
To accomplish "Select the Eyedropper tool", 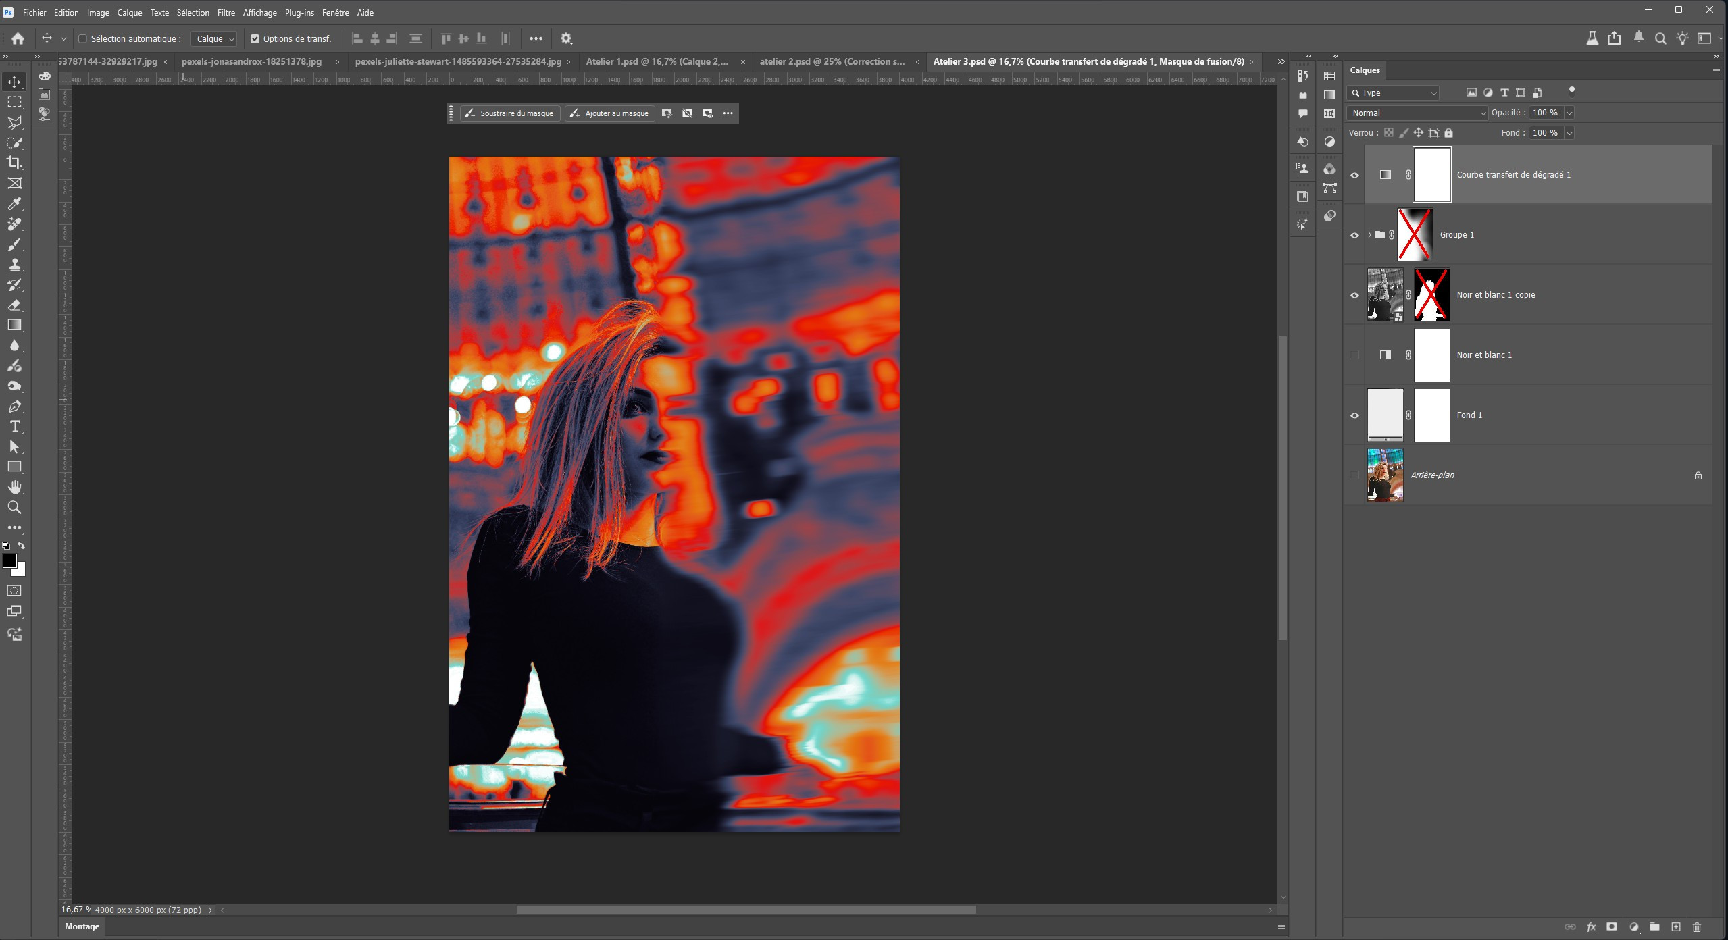I will pos(14,203).
